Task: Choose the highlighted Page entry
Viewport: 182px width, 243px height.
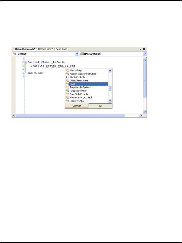Action: click(x=88, y=84)
